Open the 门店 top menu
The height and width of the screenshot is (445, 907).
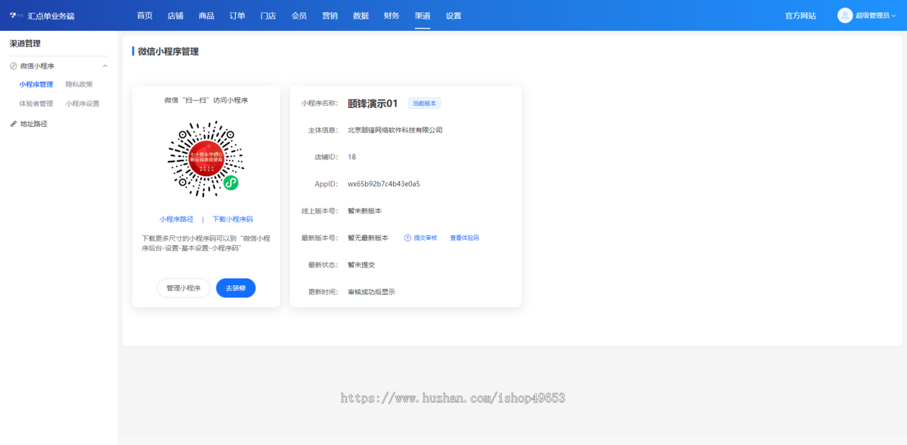point(268,15)
